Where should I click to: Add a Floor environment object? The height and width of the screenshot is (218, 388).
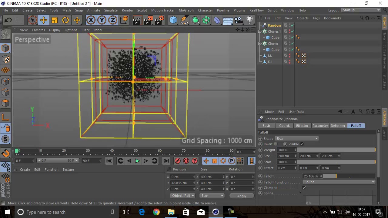pos(228,20)
